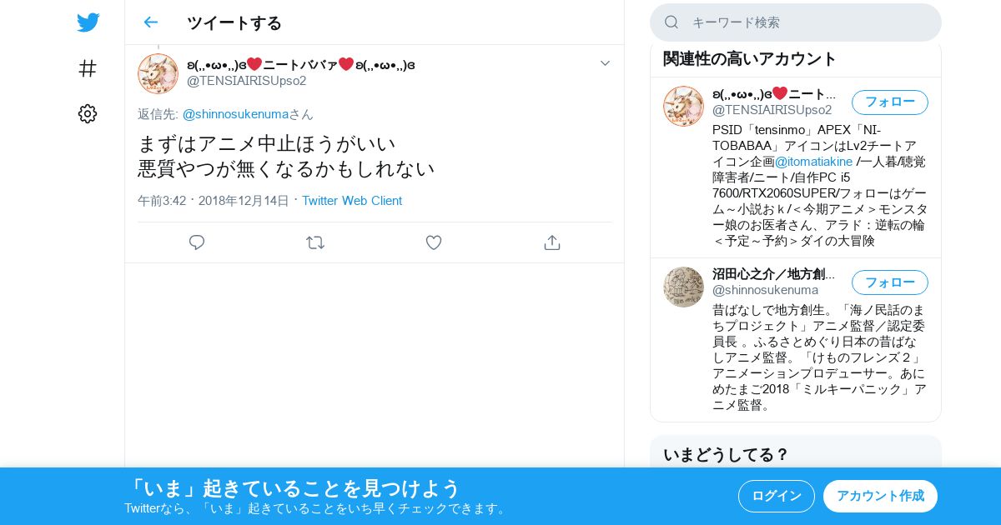Like the tweet with heart icon
The image size is (1001, 525).
[434, 242]
